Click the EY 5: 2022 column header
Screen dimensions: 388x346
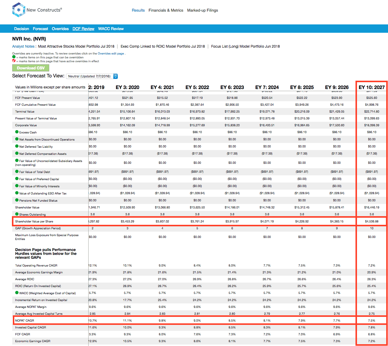(197, 87)
